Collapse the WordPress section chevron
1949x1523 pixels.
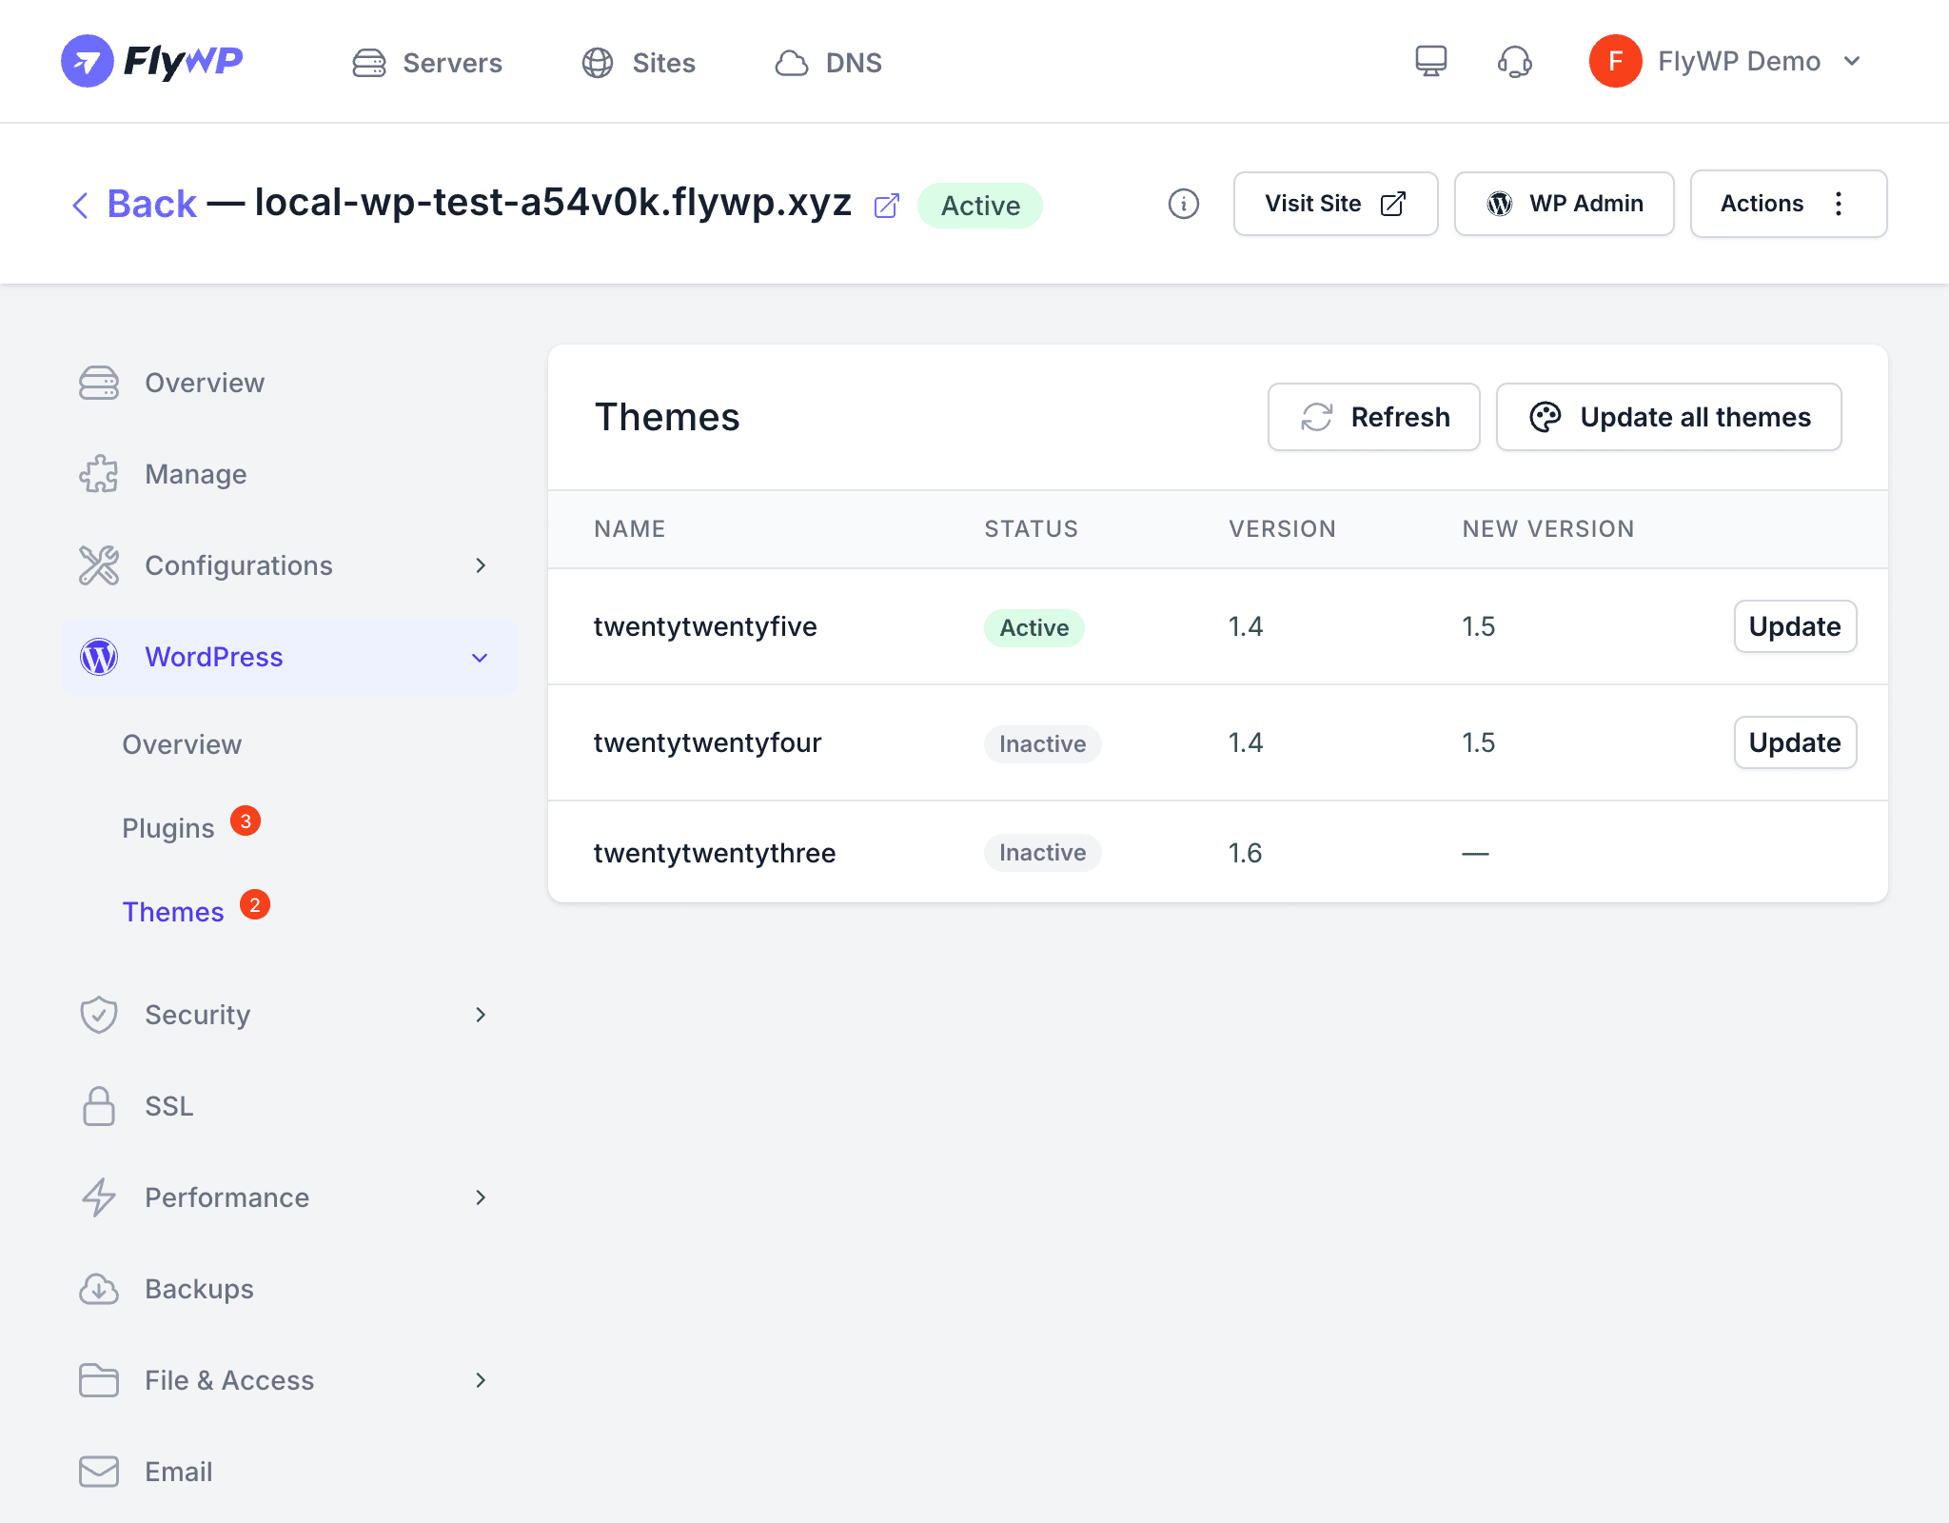481,658
